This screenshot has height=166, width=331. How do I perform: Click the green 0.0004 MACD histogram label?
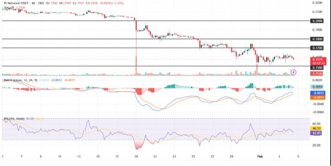click(318, 87)
